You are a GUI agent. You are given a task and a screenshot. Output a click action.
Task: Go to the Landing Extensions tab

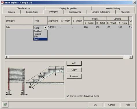(x=101, y=12)
